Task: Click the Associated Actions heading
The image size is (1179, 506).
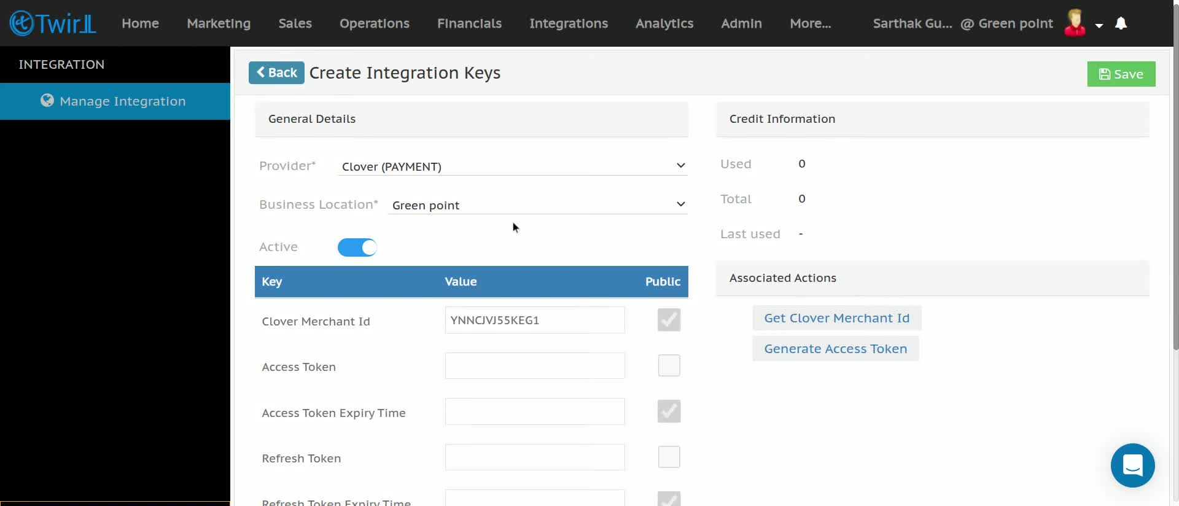Action: tap(782, 278)
